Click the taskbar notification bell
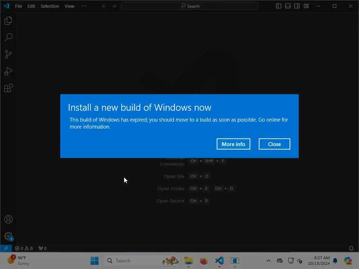The height and width of the screenshot is (269, 359). 335,261
